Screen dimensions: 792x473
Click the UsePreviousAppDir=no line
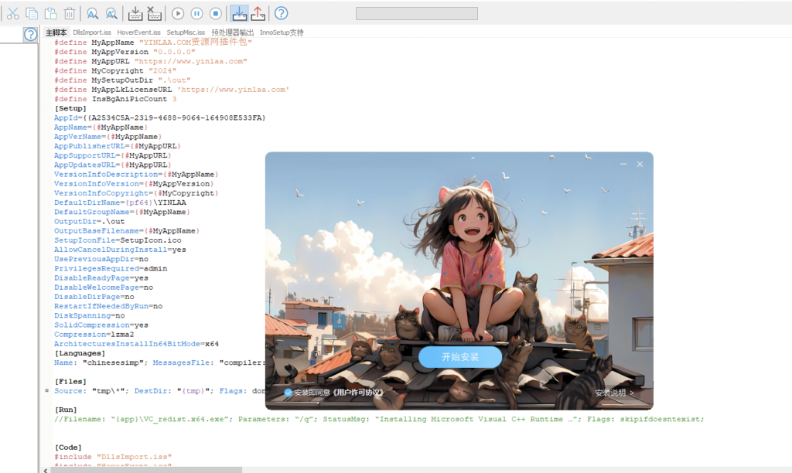[101, 259]
